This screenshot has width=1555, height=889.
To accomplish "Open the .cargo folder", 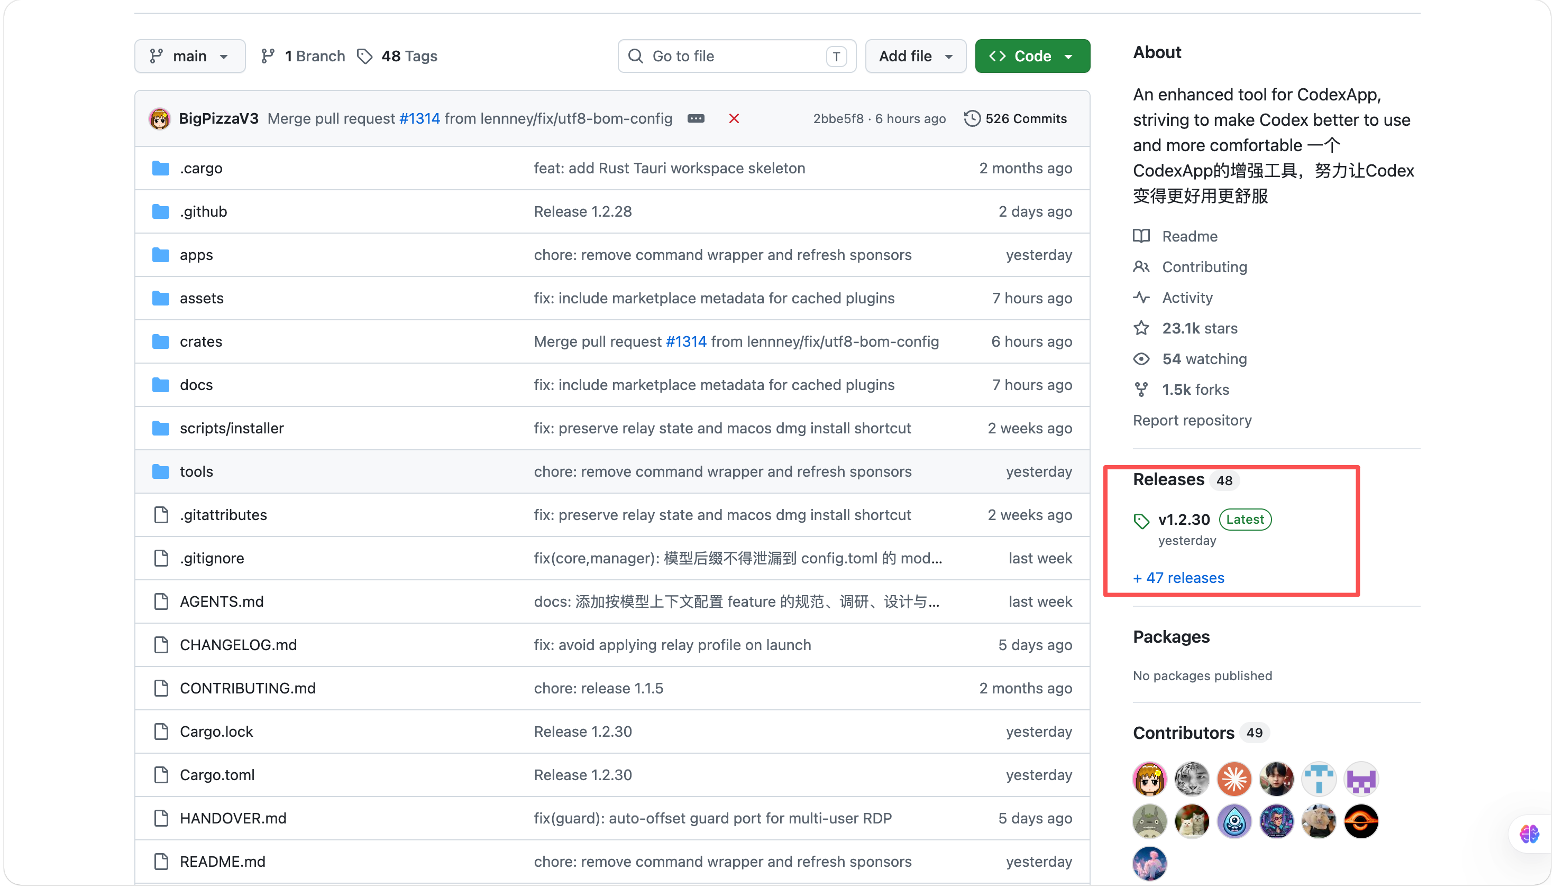I will (201, 168).
